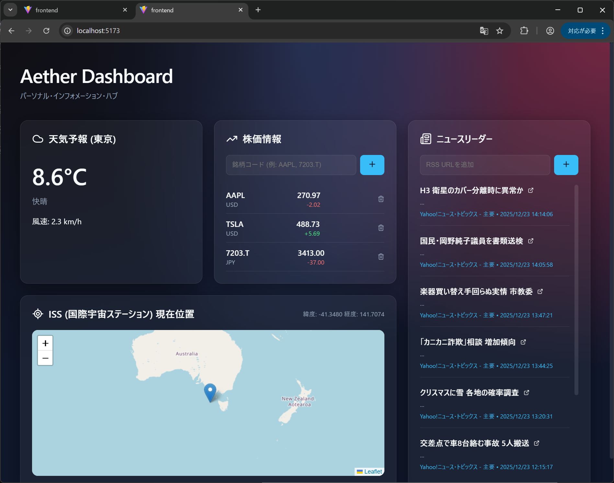The width and height of the screenshot is (614, 483).
Task: Click the ISS crosshair target icon
Action: point(38,314)
